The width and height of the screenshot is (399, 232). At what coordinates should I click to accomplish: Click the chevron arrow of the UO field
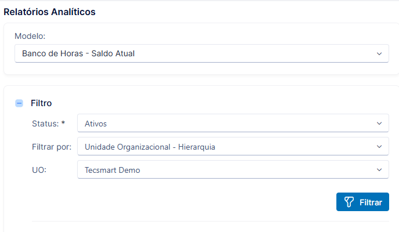[x=379, y=170]
